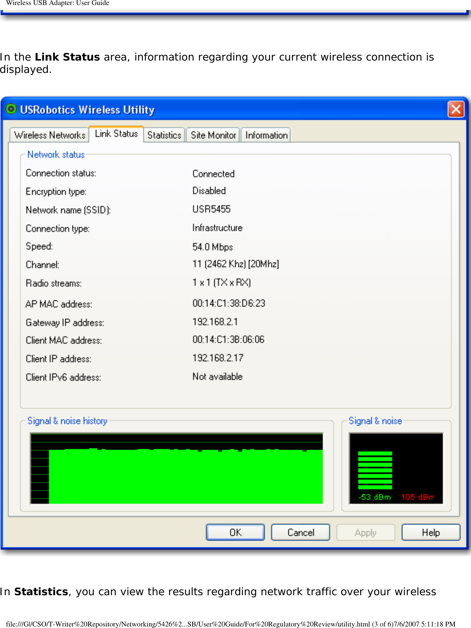Screen dimensions: 471x628
Task: Confirm with the OK button
Action: point(235,532)
